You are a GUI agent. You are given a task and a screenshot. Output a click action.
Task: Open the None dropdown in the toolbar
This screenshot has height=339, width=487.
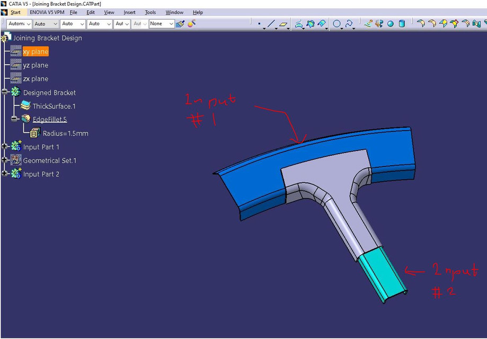[161, 23]
